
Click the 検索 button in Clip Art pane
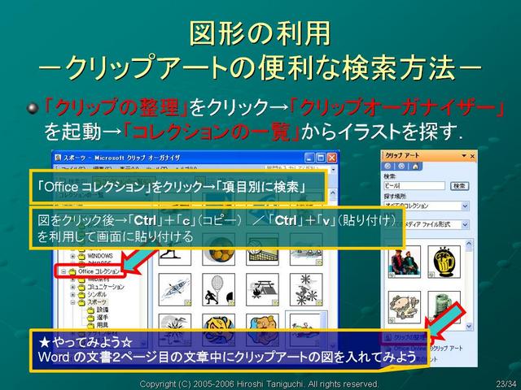[x=459, y=186]
